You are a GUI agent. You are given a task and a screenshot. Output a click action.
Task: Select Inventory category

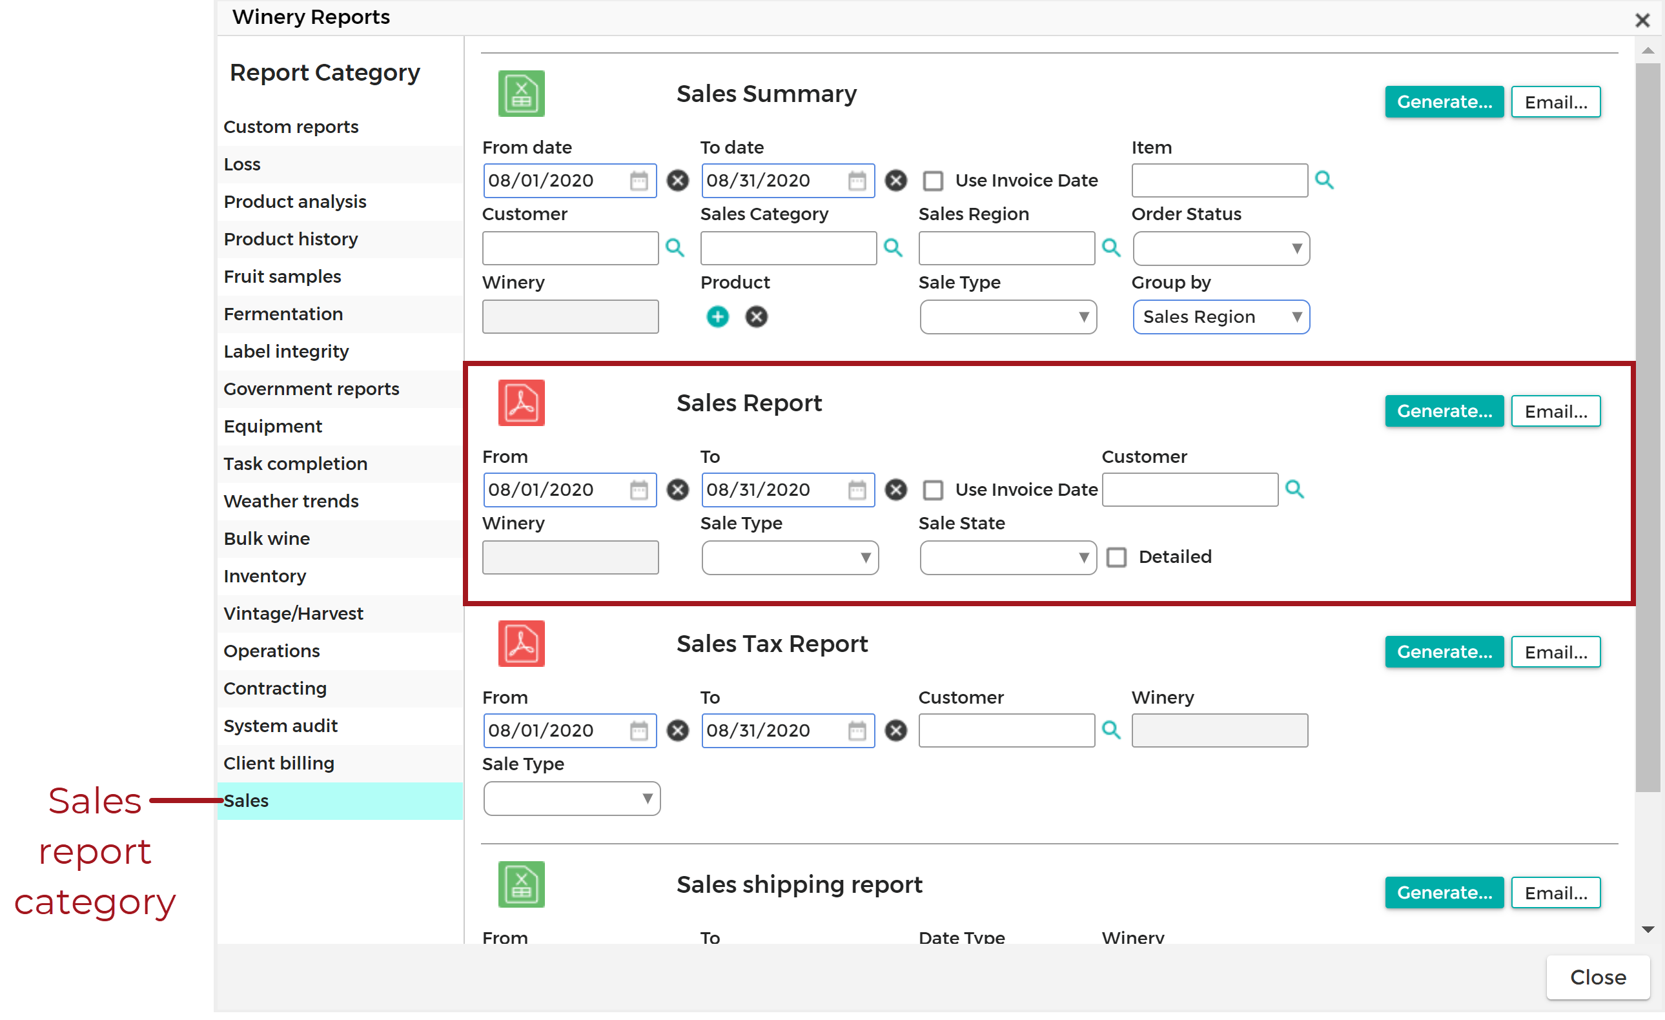tap(340, 576)
